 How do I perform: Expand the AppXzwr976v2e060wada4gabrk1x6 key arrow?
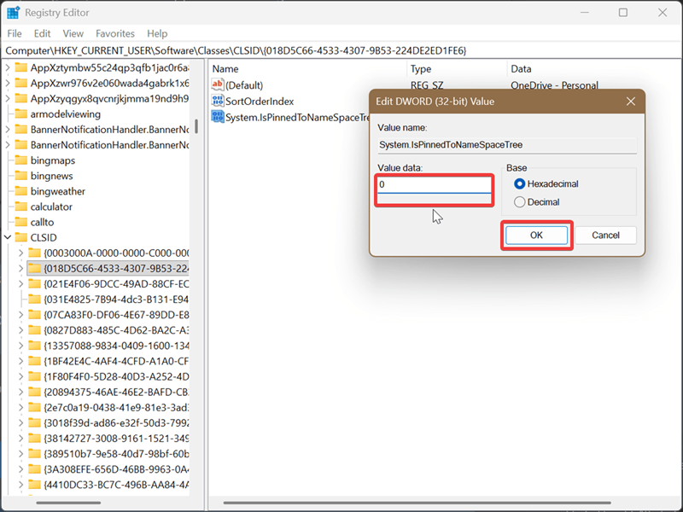(x=8, y=83)
